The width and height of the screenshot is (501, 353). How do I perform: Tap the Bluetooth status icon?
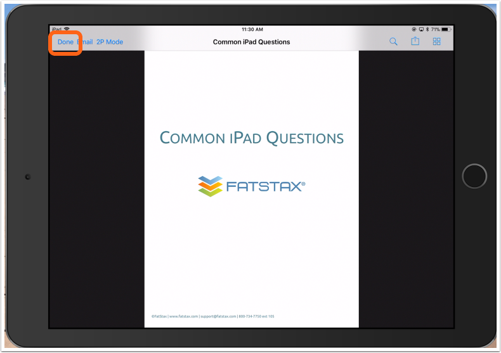click(x=427, y=29)
